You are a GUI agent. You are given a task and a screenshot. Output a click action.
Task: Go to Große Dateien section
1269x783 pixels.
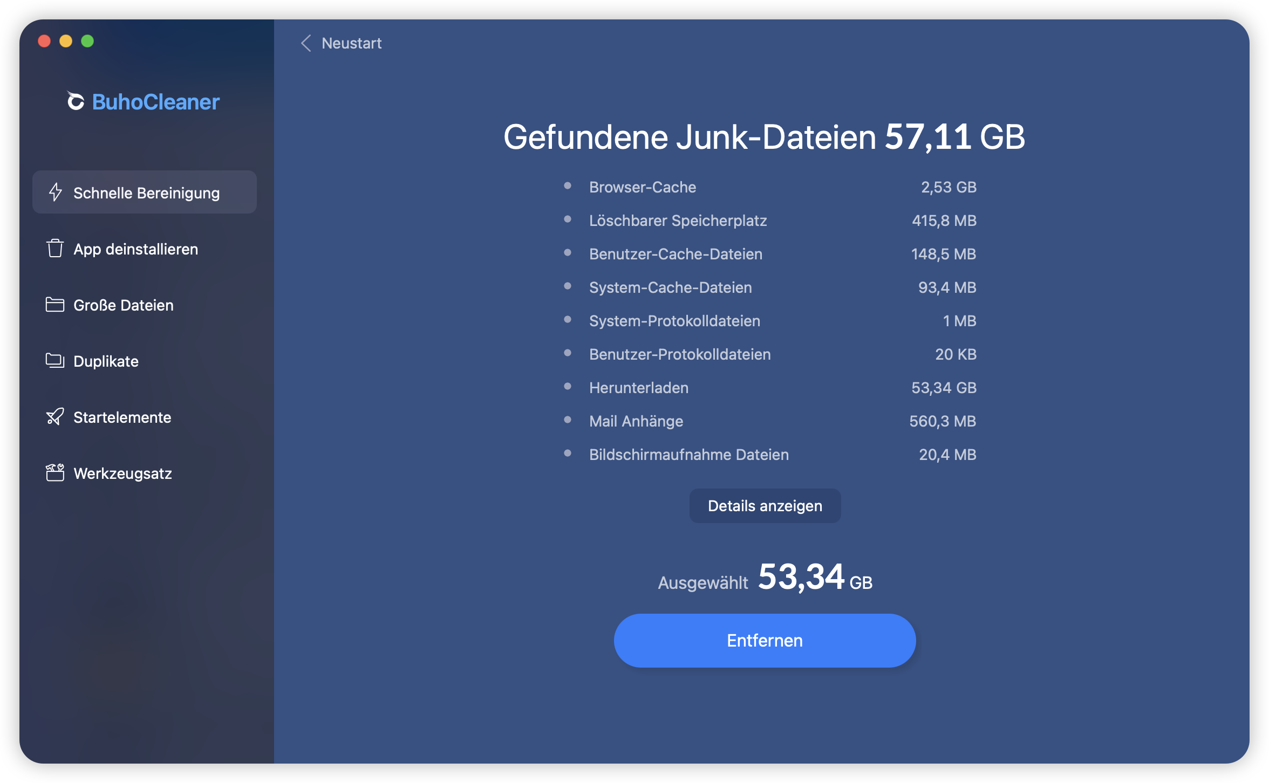(x=145, y=305)
